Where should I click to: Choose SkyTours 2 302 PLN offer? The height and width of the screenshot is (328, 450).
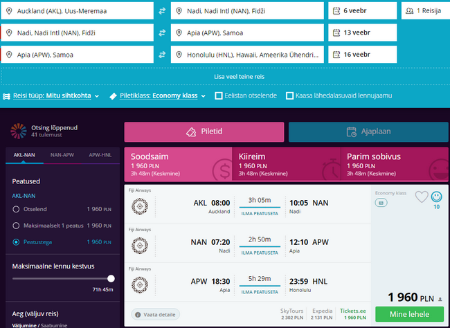[x=292, y=314]
